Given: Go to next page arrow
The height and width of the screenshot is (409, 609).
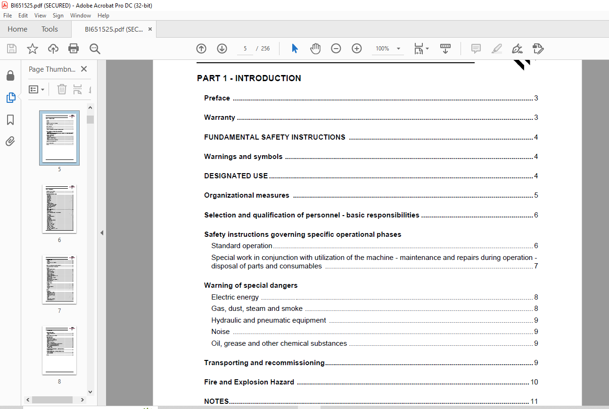Looking at the screenshot, I should pos(222,49).
